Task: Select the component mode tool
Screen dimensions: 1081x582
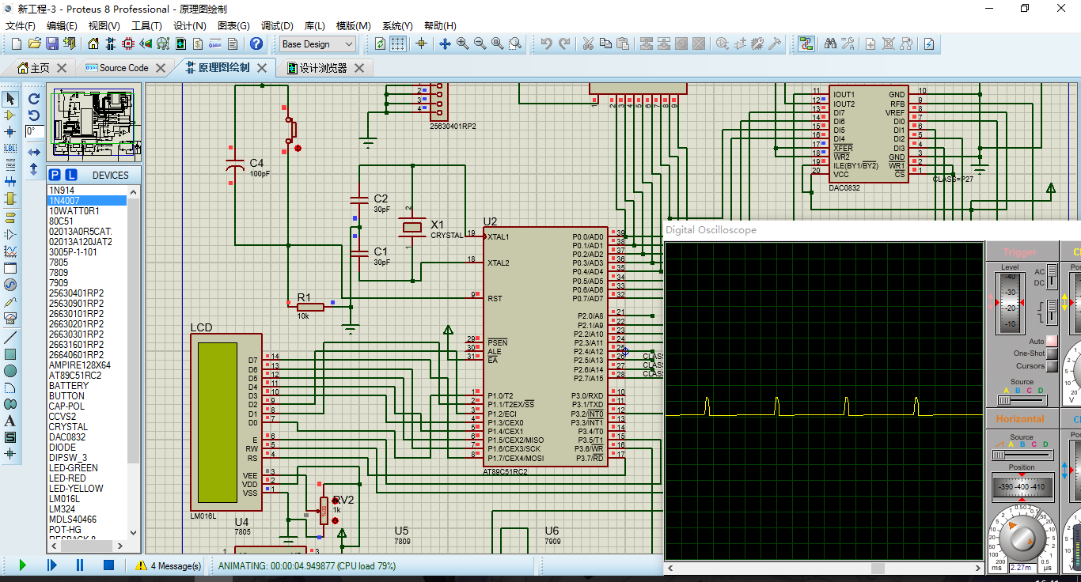Action: (10, 115)
